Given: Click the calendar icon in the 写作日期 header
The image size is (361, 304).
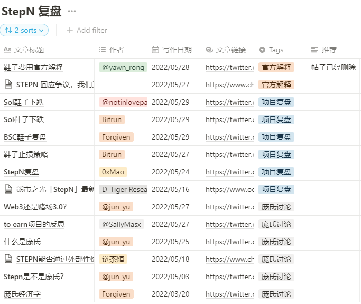Looking at the screenshot, I should point(155,50).
